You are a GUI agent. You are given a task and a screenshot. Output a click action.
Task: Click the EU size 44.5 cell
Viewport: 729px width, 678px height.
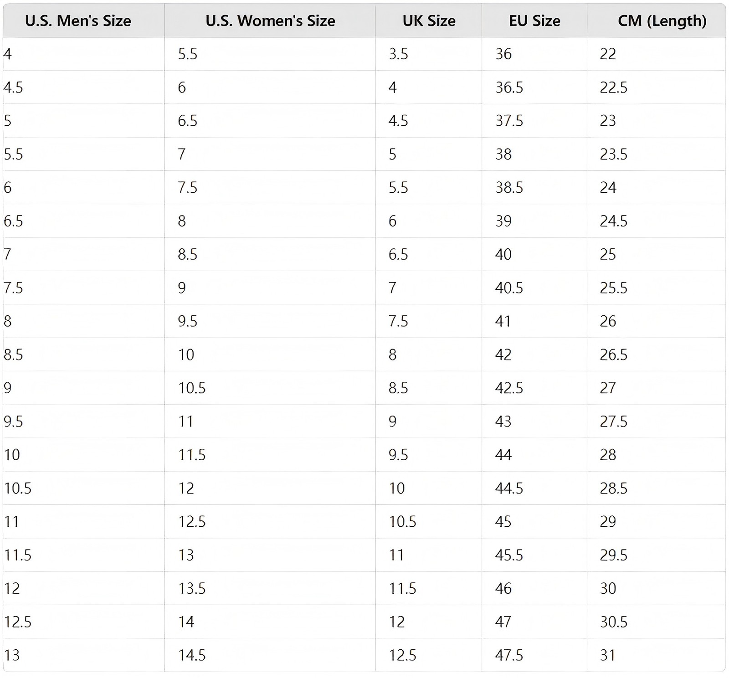tap(534, 488)
